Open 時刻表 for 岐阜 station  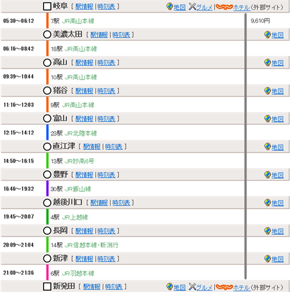[106, 7]
